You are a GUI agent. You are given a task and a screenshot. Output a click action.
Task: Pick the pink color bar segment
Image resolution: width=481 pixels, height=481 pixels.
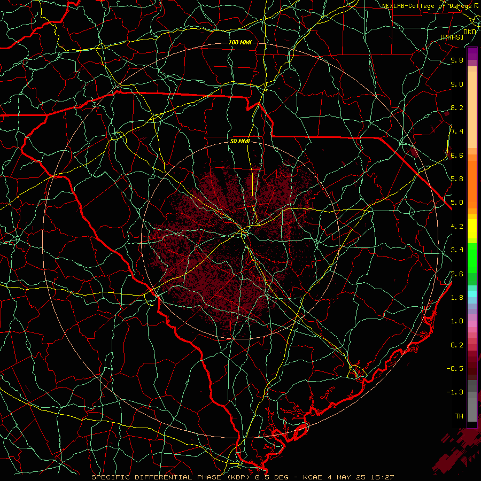coord(472,324)
